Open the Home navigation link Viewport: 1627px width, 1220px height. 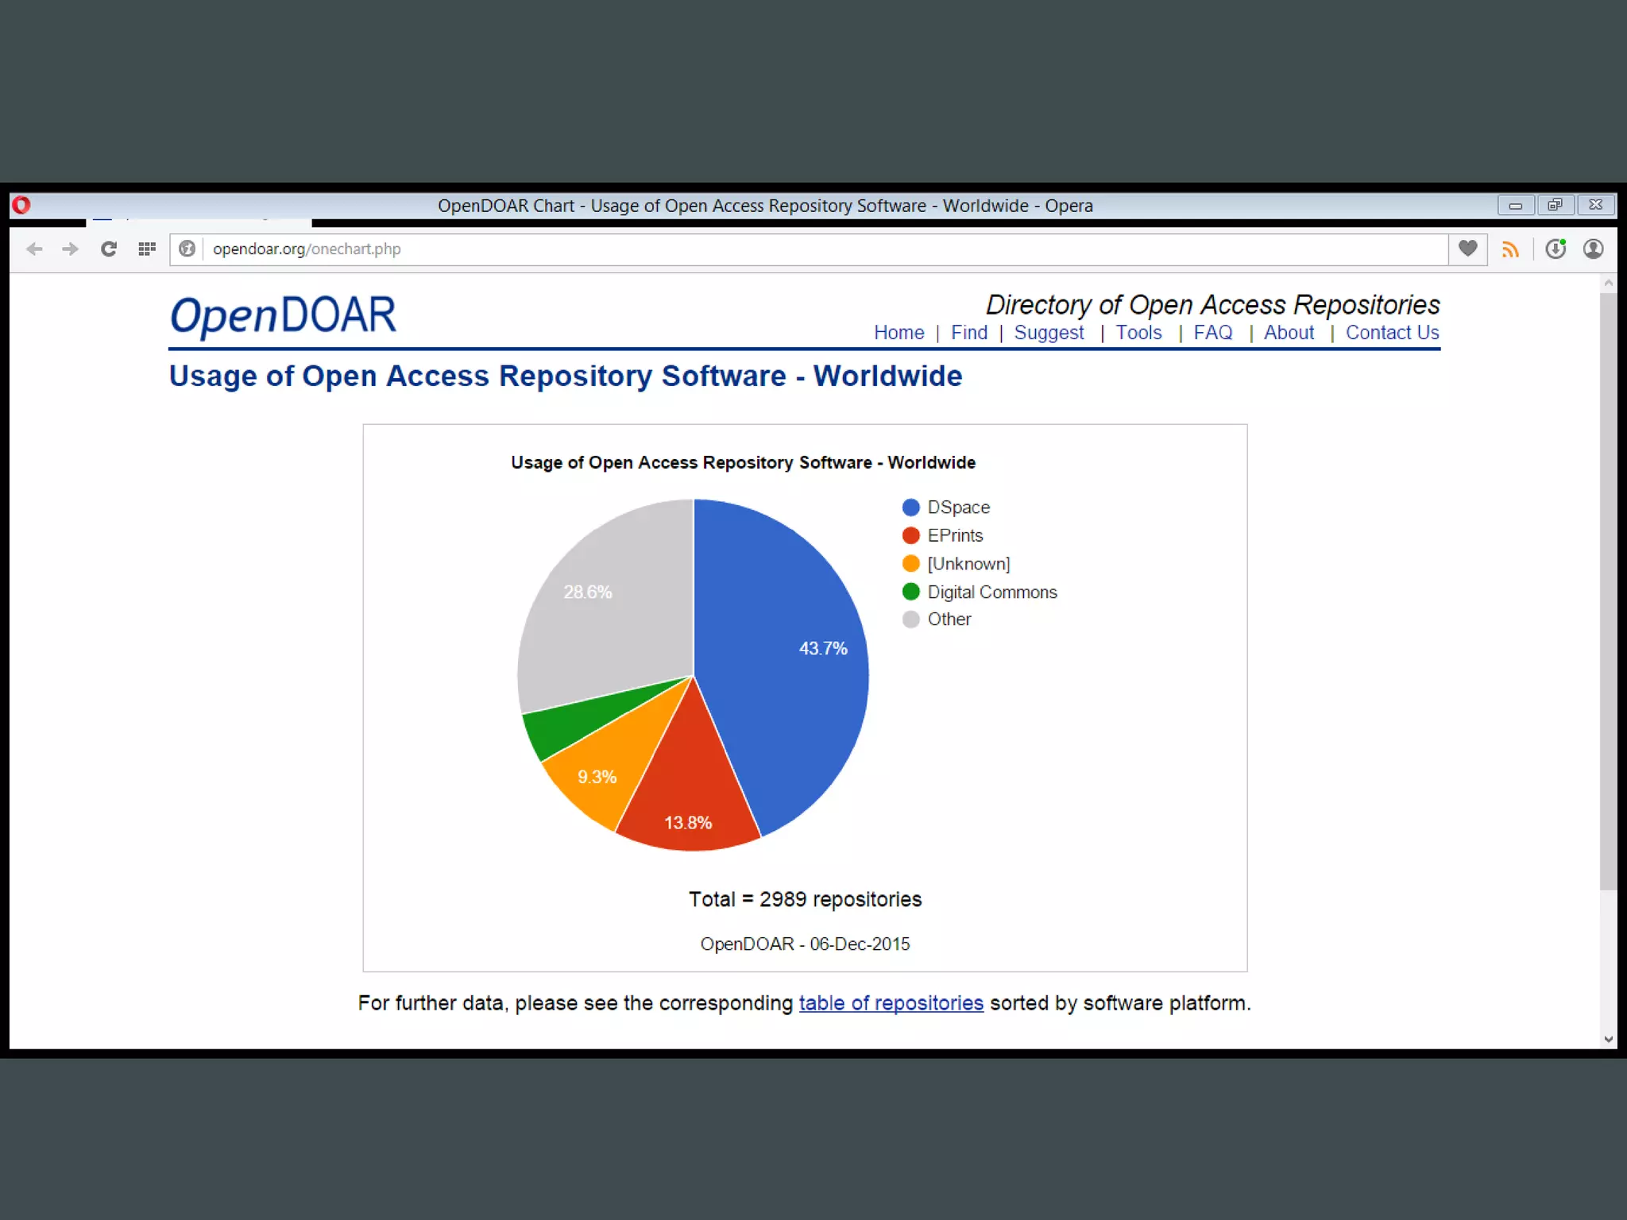coord(899,333)
